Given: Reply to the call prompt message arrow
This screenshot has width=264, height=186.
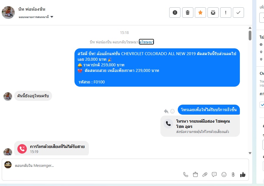Looking at the screenshot, I should (x=166, y=111).
